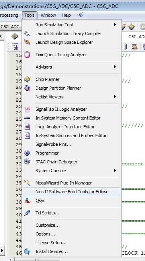
Task: Expand the Run Simulation Tool submenu arrow
Action: coord(115,25)
